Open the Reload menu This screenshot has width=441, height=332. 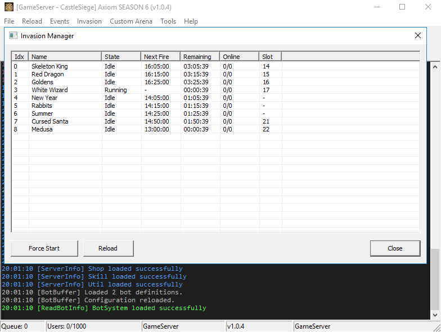32,21
